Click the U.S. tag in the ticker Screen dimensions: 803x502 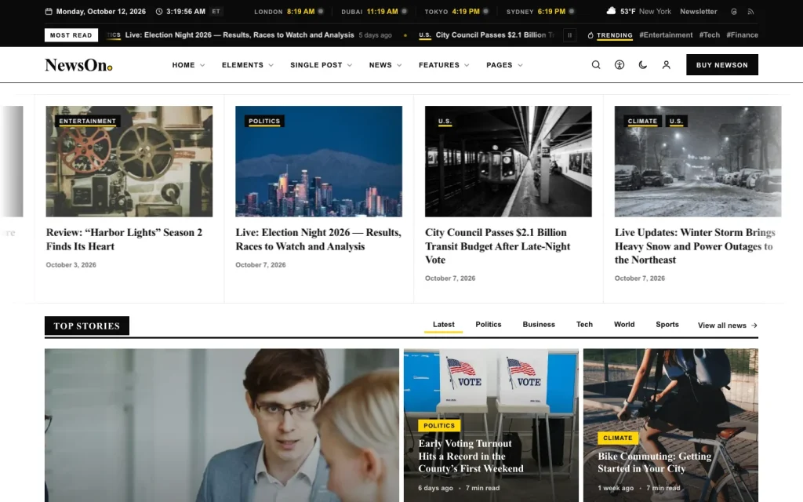[x=424, y=35]
